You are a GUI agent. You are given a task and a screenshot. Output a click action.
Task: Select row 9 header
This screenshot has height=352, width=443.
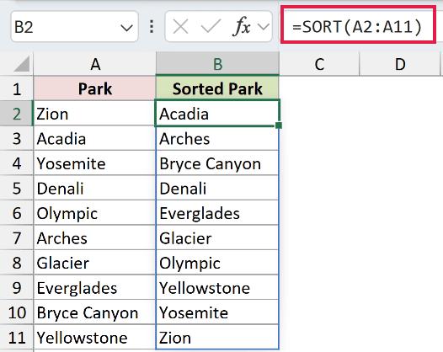17,287
